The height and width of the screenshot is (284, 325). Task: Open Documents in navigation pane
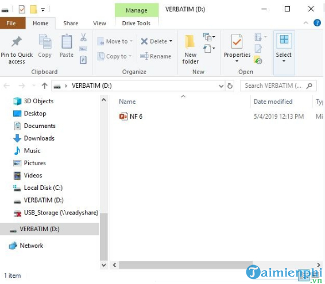tap(34, 126)
